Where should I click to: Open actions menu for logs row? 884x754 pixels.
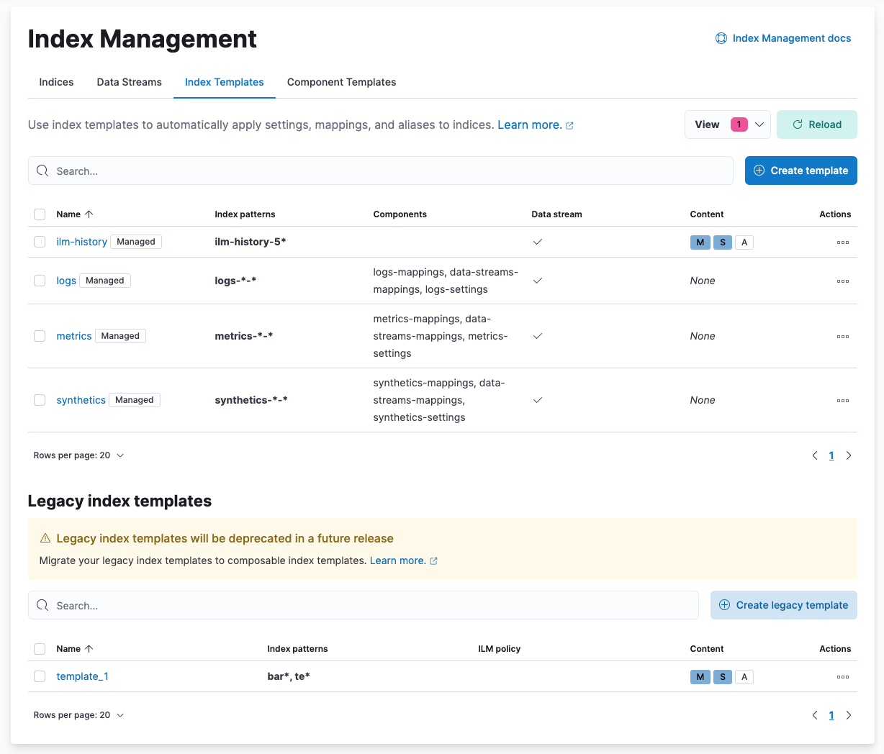(843, 281)
